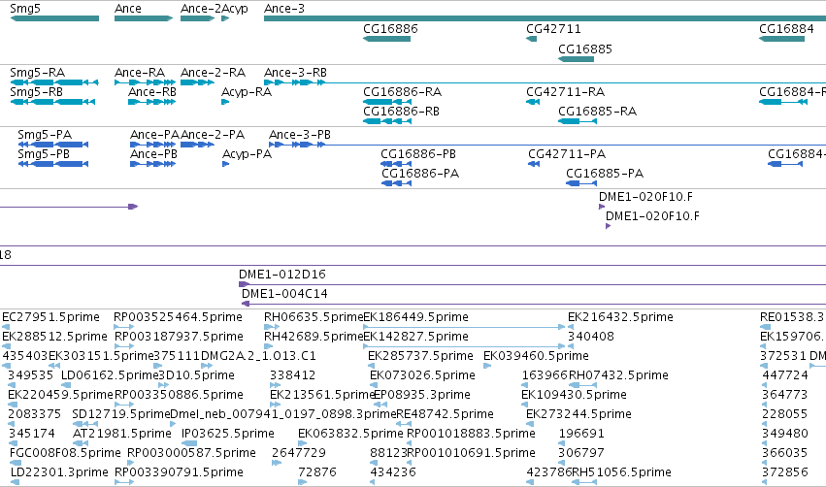Select the "EK216432.5prime" EST label
This screenshot has width=826, height=487.
click(620, 317)
